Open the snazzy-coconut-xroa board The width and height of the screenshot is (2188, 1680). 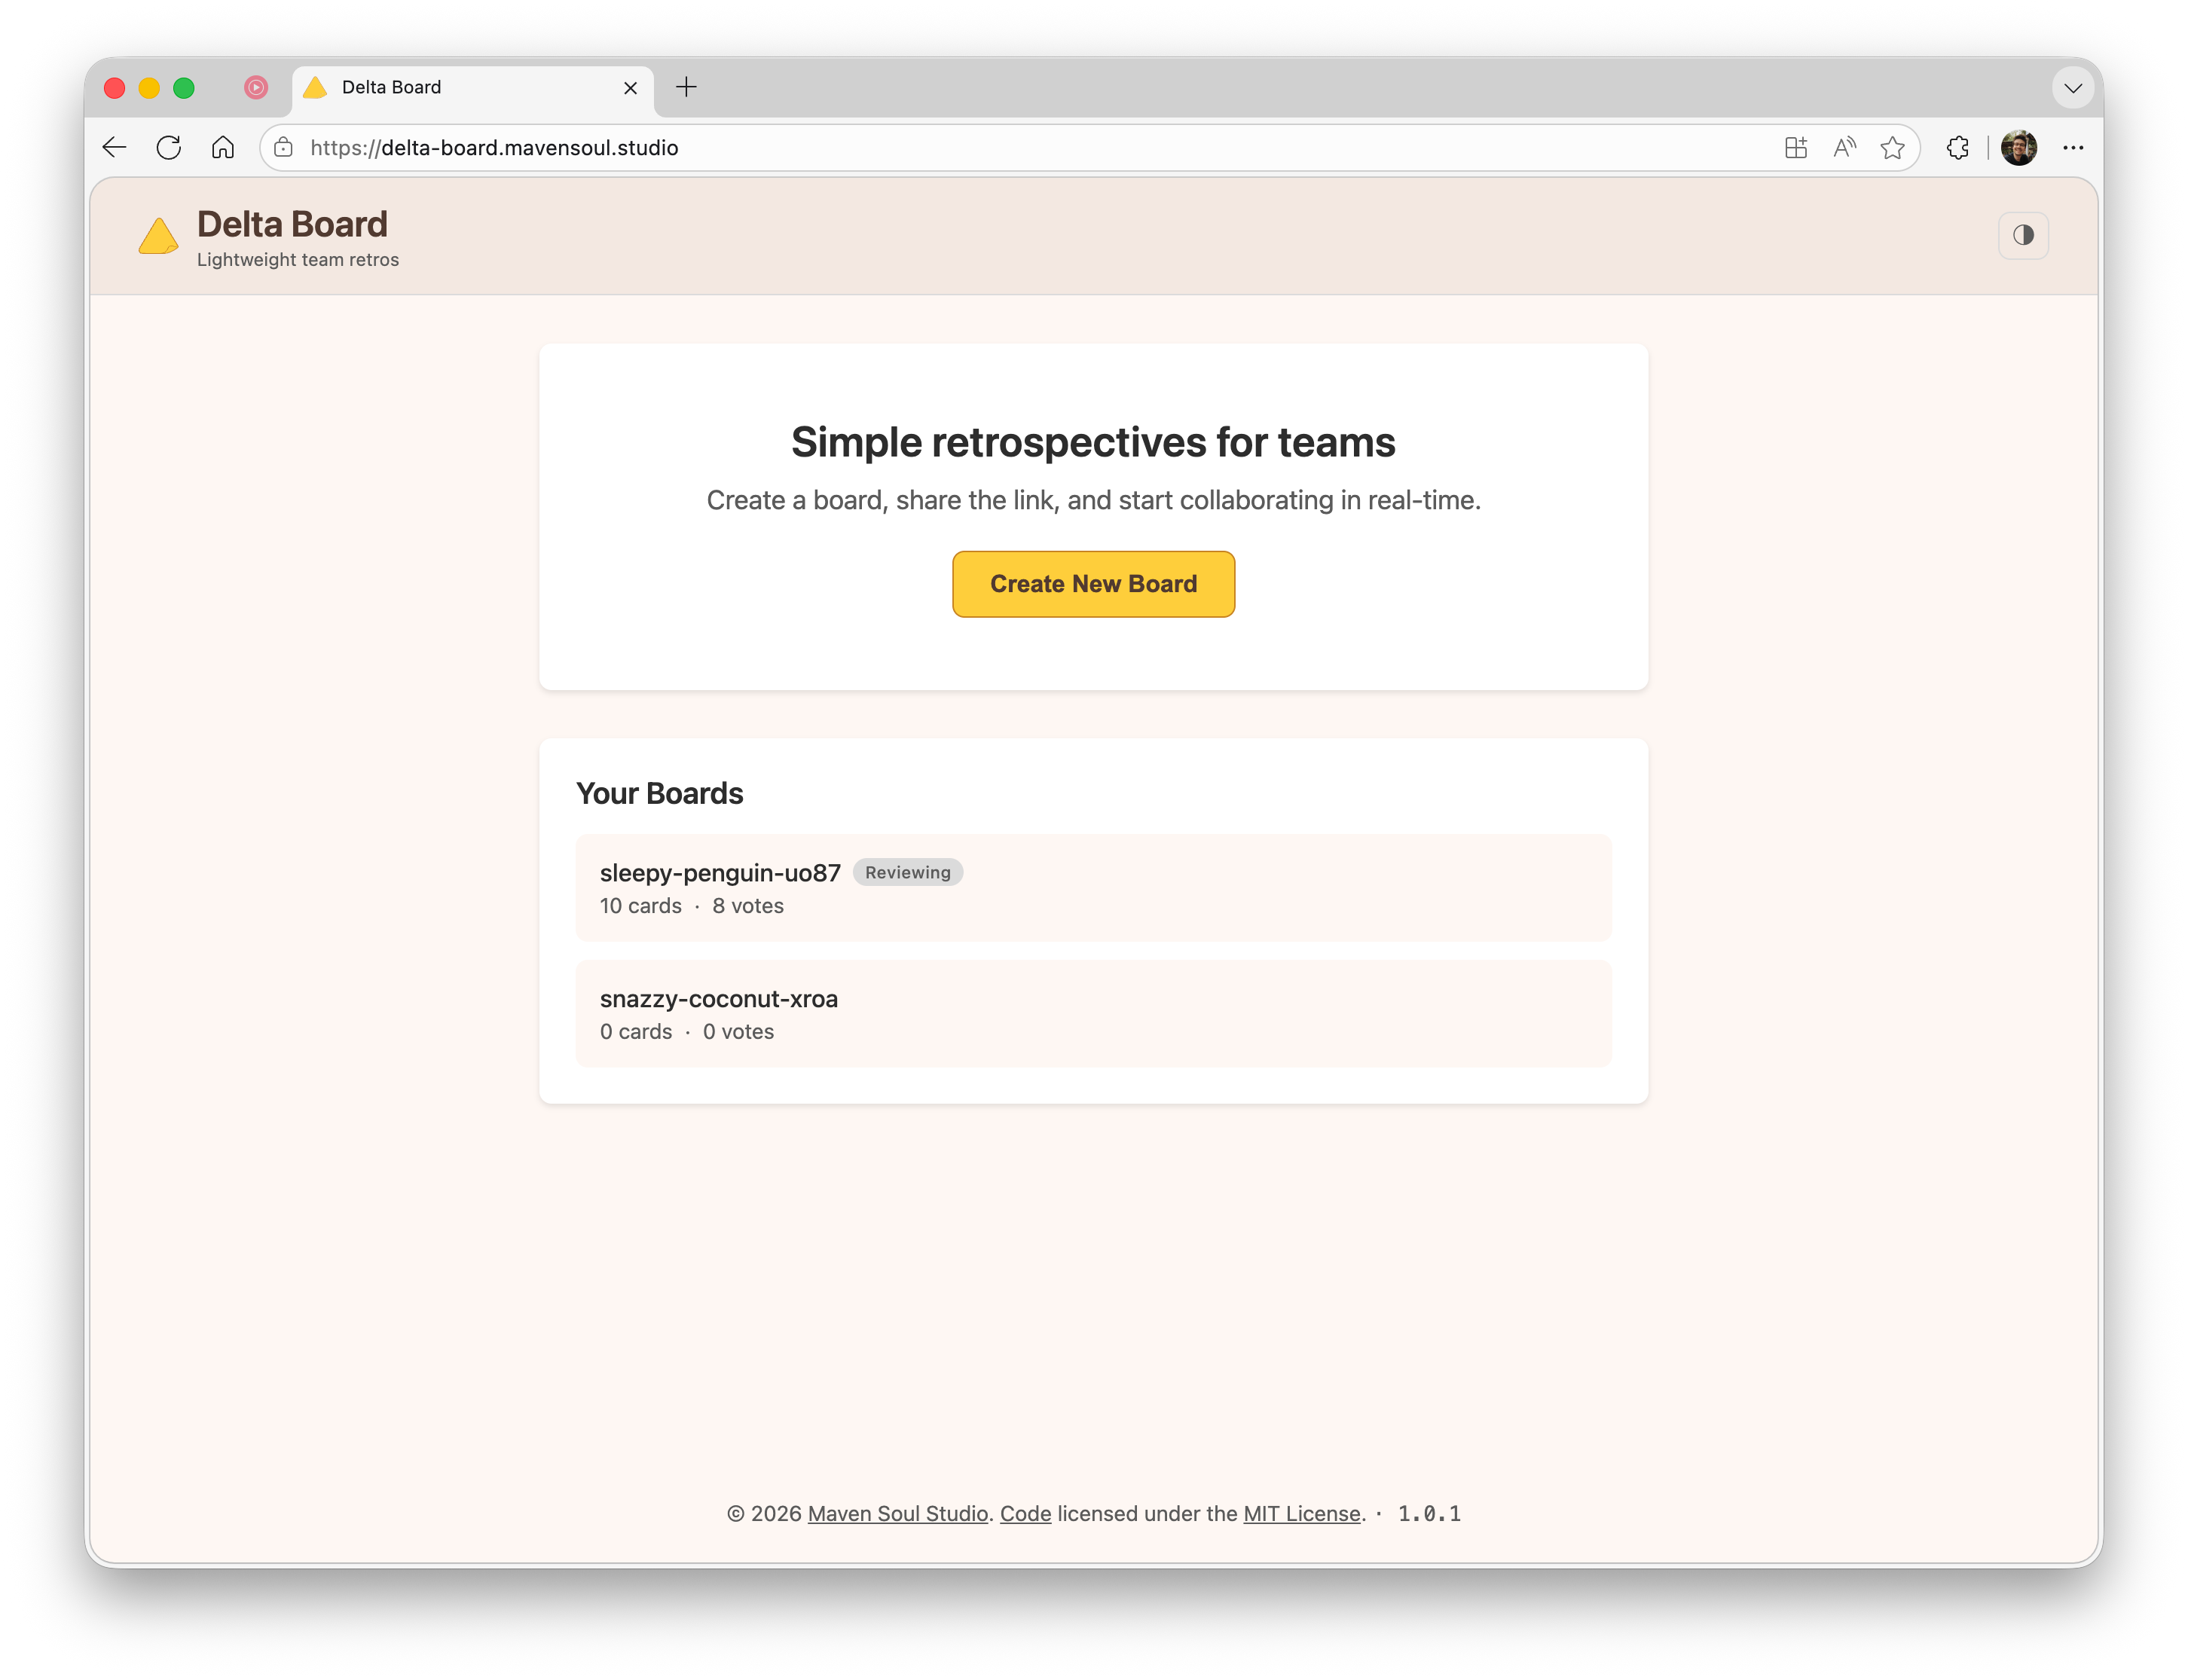pyautogui.click(x=1093, y=1014)
